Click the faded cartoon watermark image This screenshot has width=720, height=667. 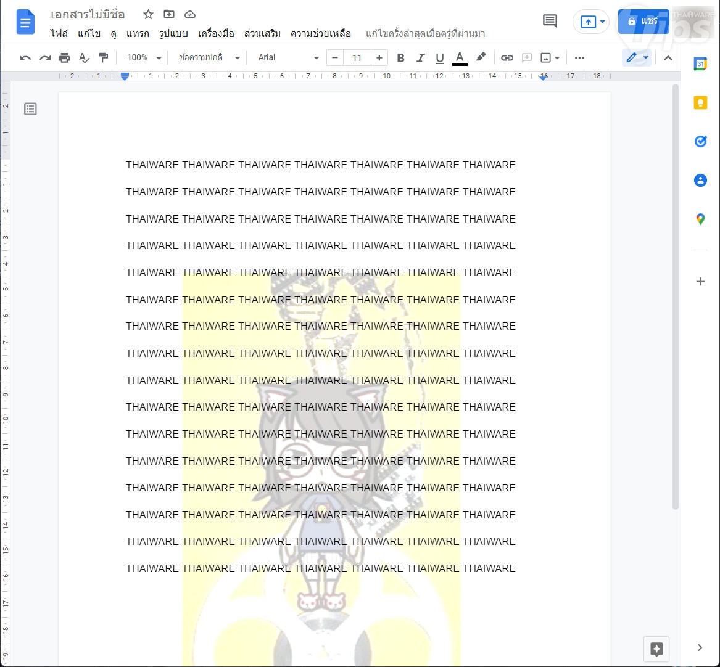pos(321,469)
